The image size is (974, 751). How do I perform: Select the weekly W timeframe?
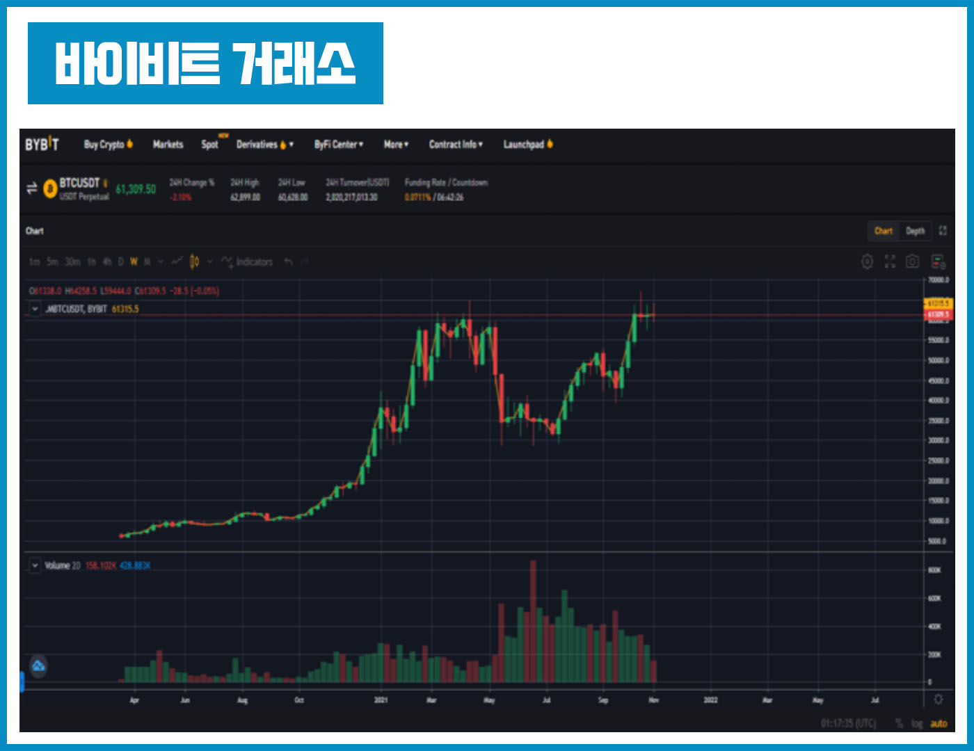[x=134, y=261]
